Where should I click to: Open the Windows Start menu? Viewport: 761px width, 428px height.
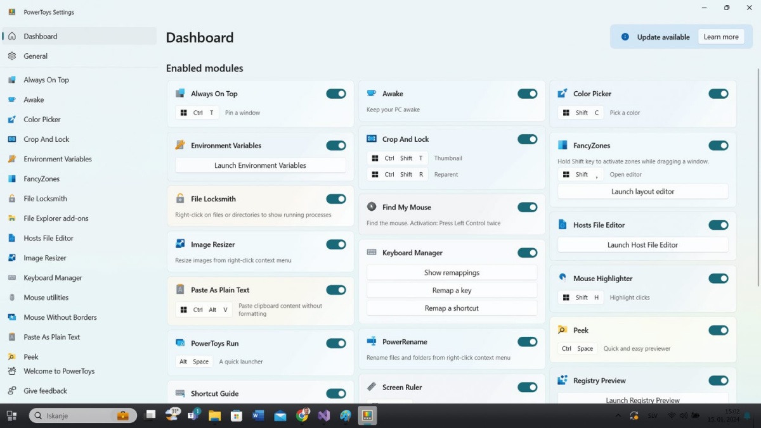tap(11, 415)
